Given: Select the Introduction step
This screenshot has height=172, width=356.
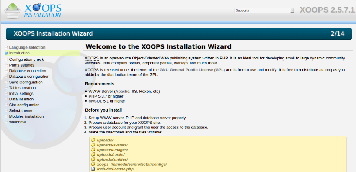Looking at the screenshot, I should pyautogui.click(x=19, y=53).
